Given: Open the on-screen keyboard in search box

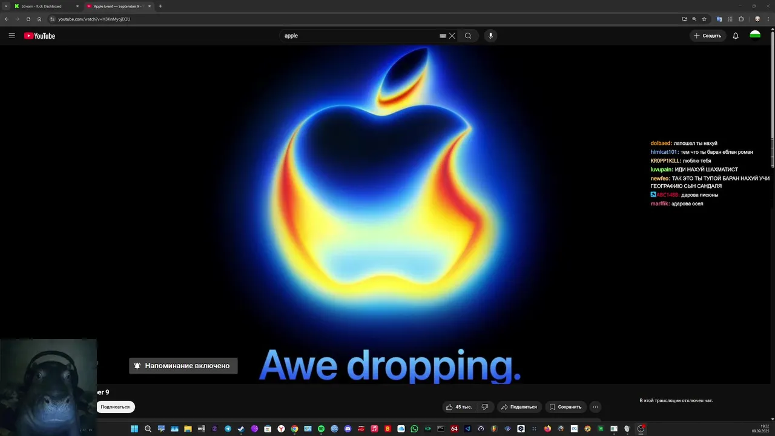Looking at the screenshot, I should [x=443, y=36].
